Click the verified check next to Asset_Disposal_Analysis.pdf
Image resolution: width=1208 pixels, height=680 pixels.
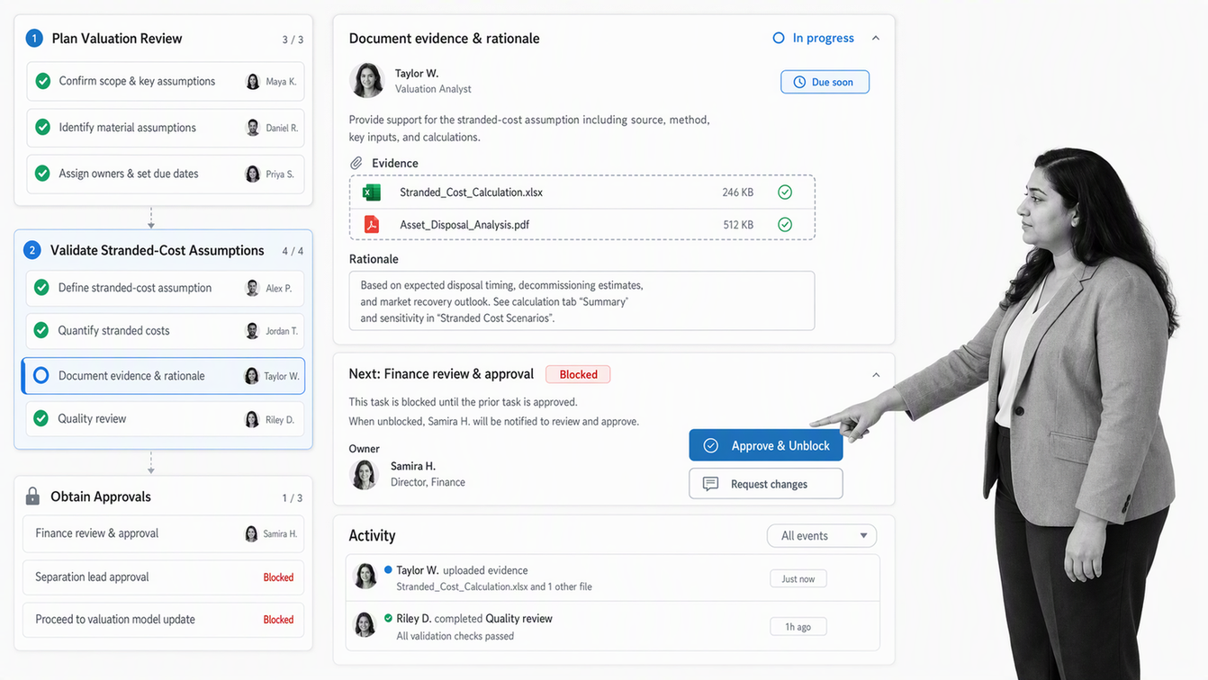pos(785,225)
